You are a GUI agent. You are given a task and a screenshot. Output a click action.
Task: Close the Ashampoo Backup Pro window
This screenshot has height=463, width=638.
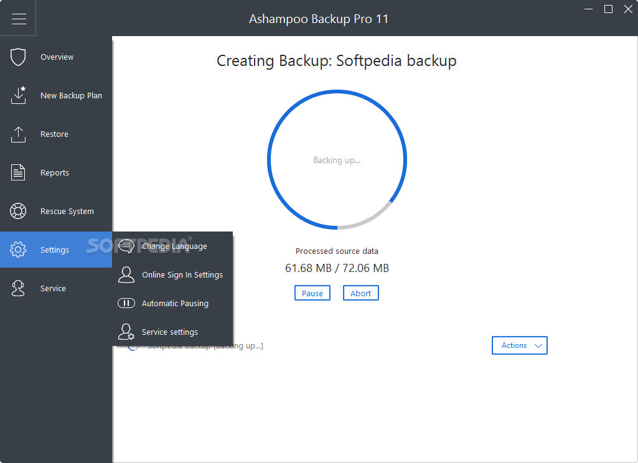[628, 9]
